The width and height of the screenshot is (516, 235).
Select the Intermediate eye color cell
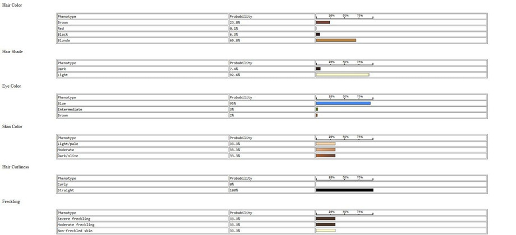click(70, 110)
